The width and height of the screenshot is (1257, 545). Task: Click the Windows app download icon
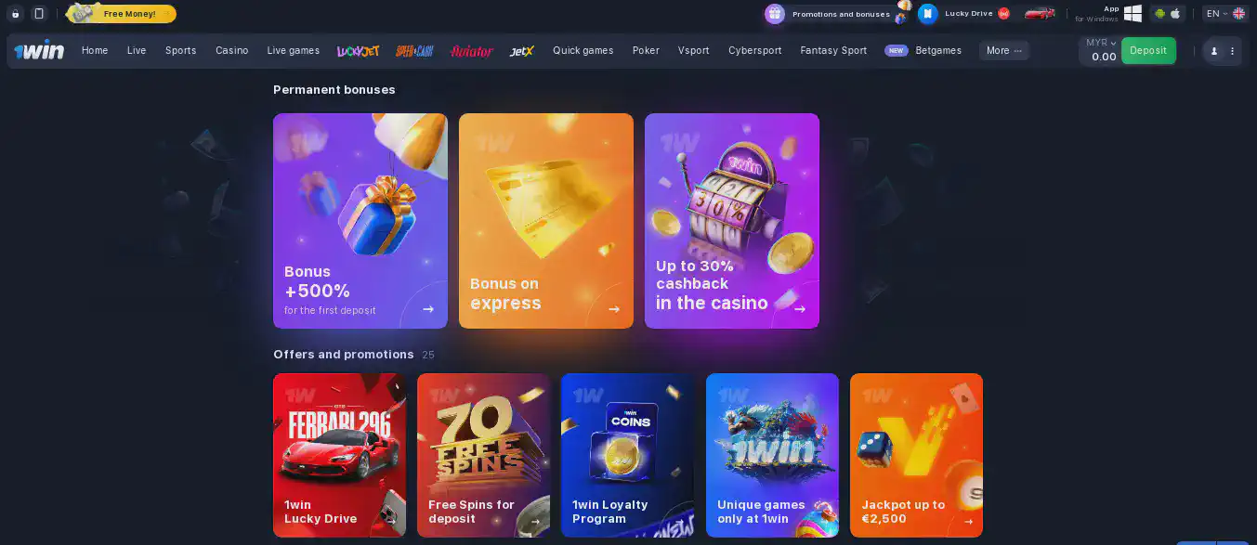1133,13
